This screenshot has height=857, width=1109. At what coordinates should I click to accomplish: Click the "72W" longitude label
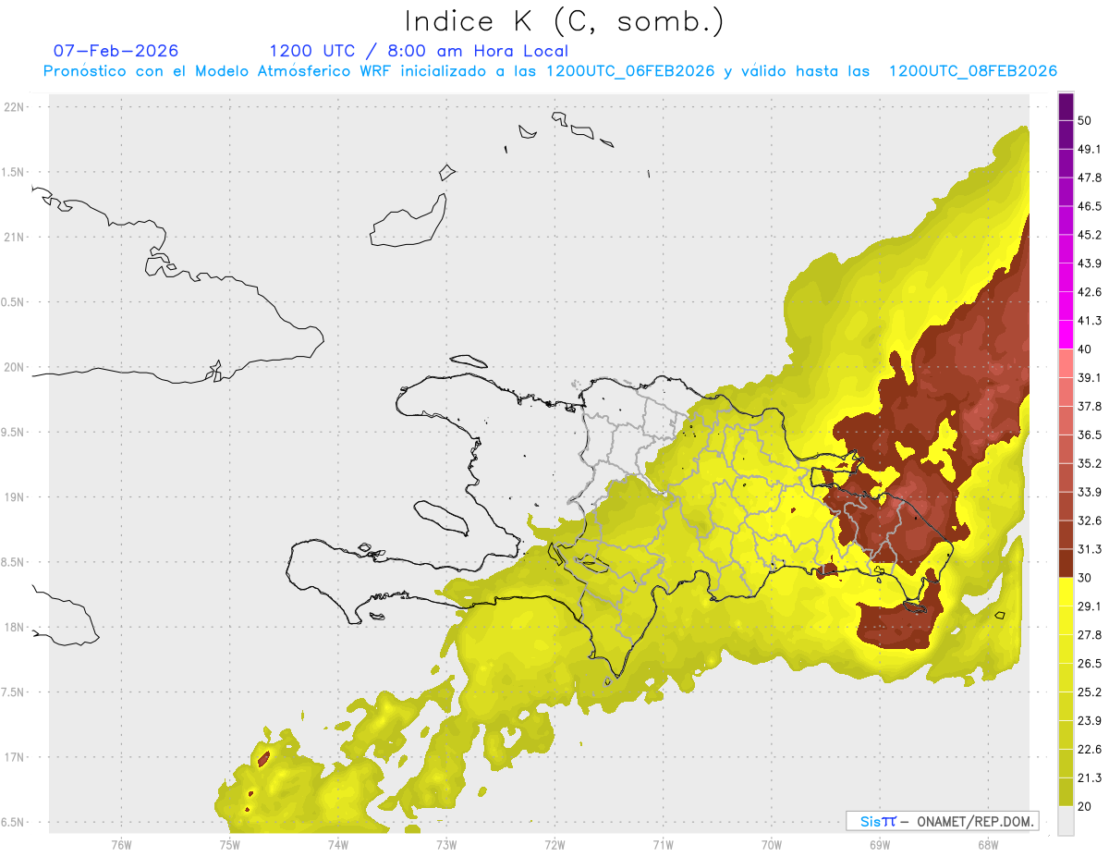tap(554, 845)
